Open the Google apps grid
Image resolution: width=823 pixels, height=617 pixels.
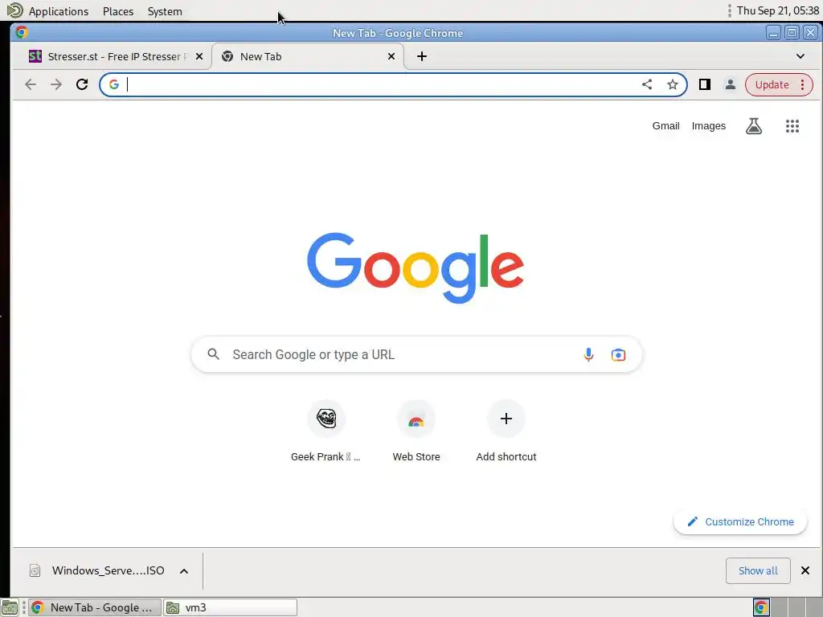tap(792, 126)
